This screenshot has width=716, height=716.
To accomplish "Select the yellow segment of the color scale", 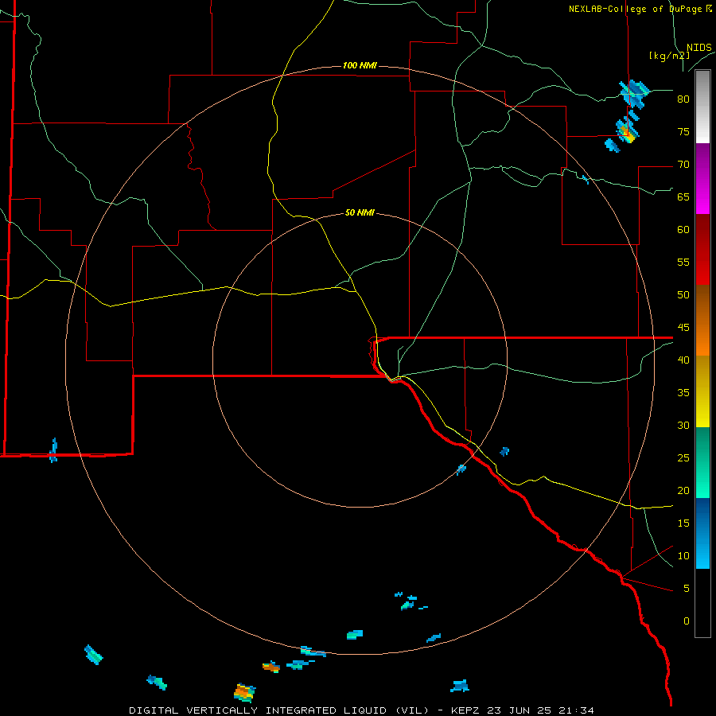I will [702, 391].
